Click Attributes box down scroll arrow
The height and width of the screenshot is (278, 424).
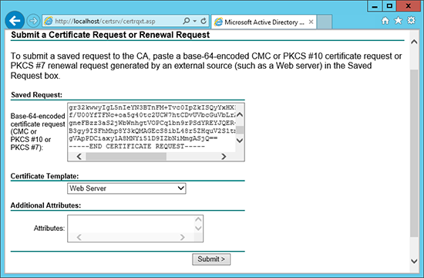(x=198, y=228)
